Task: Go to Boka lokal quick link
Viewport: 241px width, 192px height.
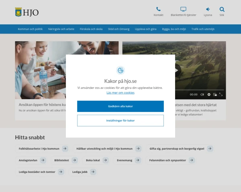Action: pos(96,160)
